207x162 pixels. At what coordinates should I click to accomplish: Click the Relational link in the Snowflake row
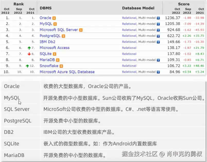pos(129,66)
